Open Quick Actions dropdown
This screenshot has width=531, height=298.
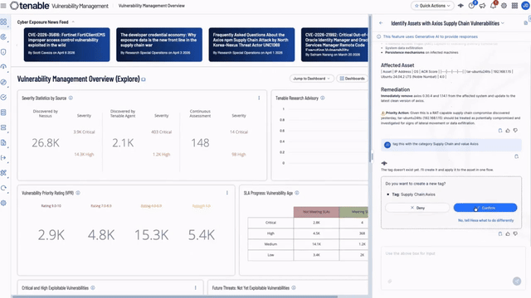click(x=432, y=6)
